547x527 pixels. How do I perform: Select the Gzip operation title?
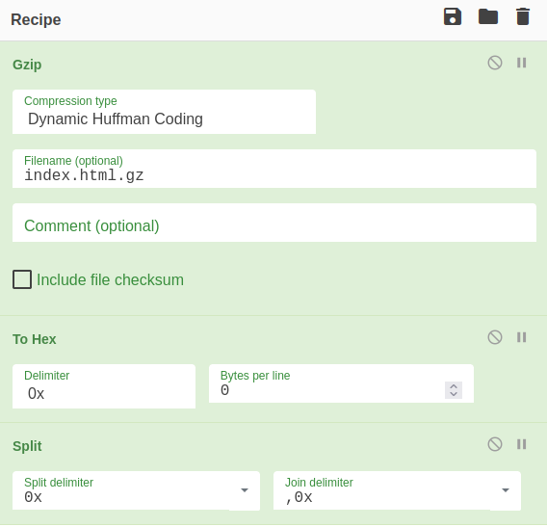27,65
